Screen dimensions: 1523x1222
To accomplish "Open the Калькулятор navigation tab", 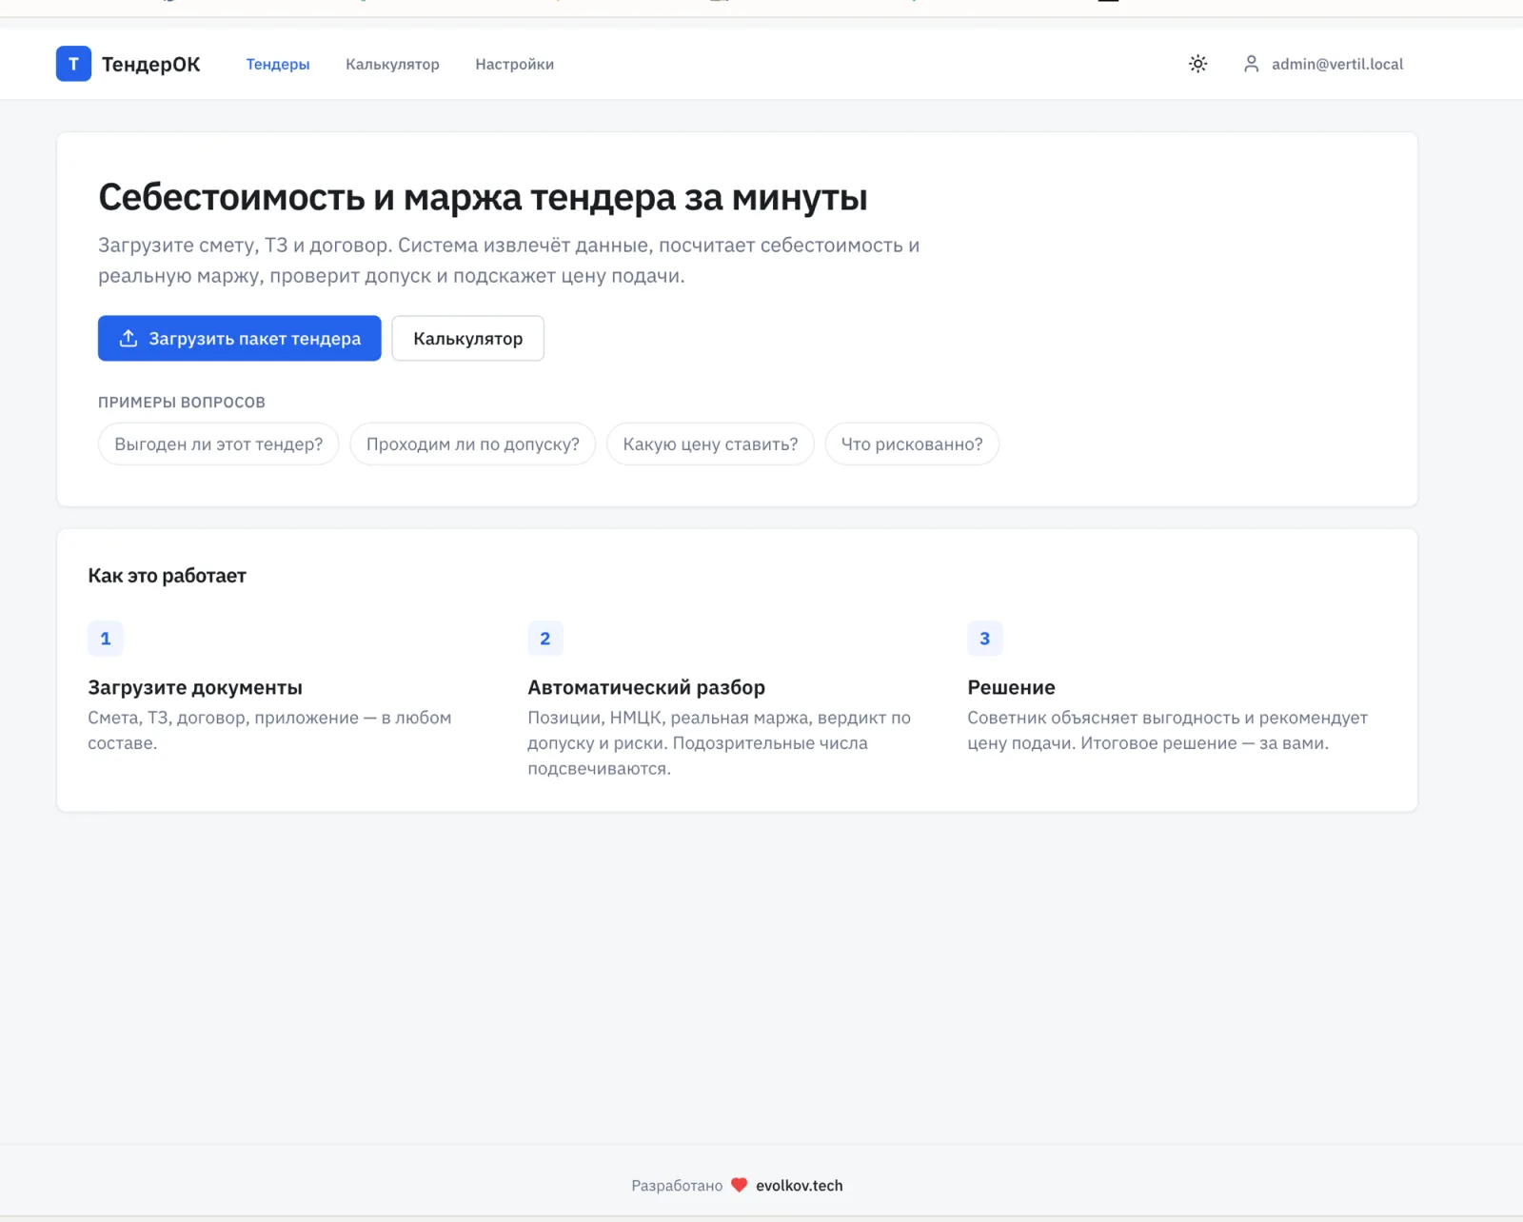I will pyautogui.click(x=392, y=64).
